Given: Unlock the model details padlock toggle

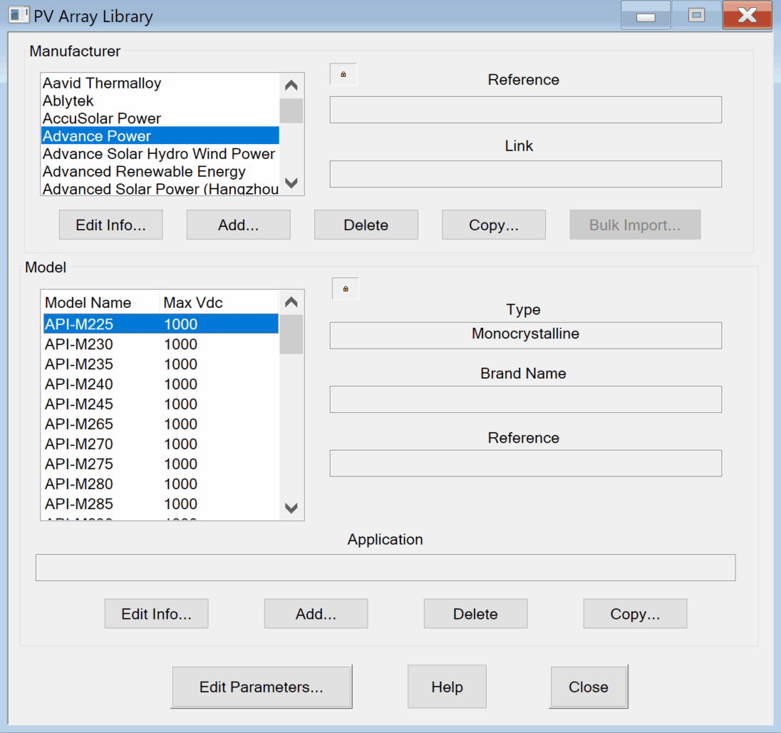Looking at the screenshot, I should click(x=345, y=288).
